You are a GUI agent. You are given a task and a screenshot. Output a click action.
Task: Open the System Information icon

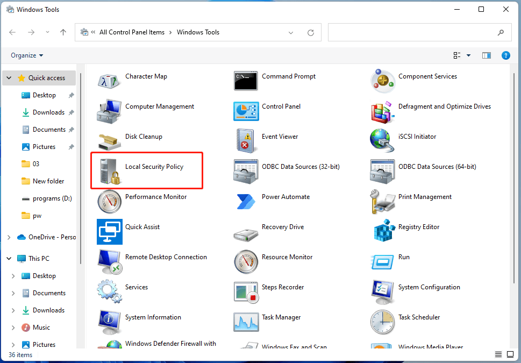point(109,322)
